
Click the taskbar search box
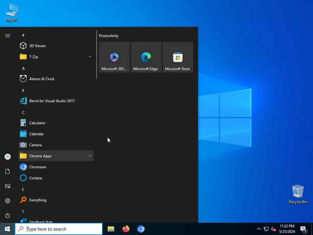click(59, 229)
